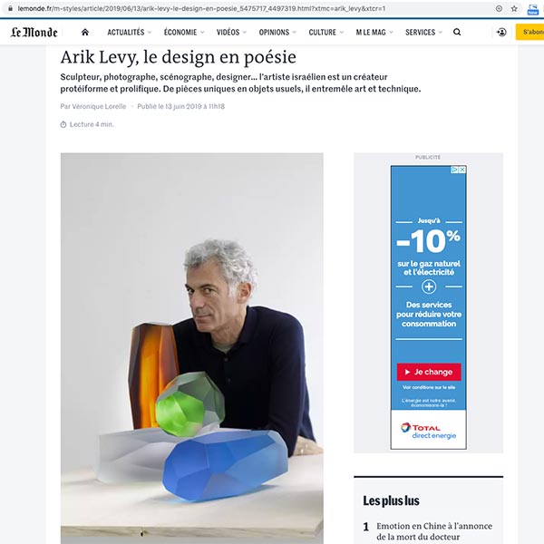Open the browser extension icon

pos(532,9)
